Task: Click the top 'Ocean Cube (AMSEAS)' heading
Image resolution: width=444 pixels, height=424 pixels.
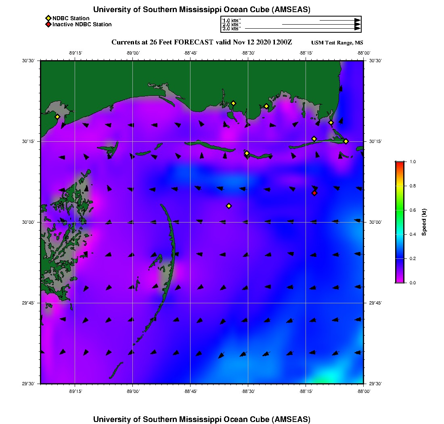Action: pyautogui.click(x=202, y=10)
